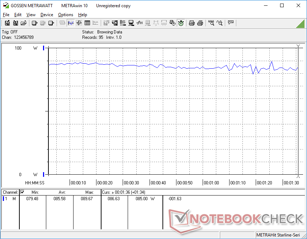Open the f(x) math function icon

(140, 23)
